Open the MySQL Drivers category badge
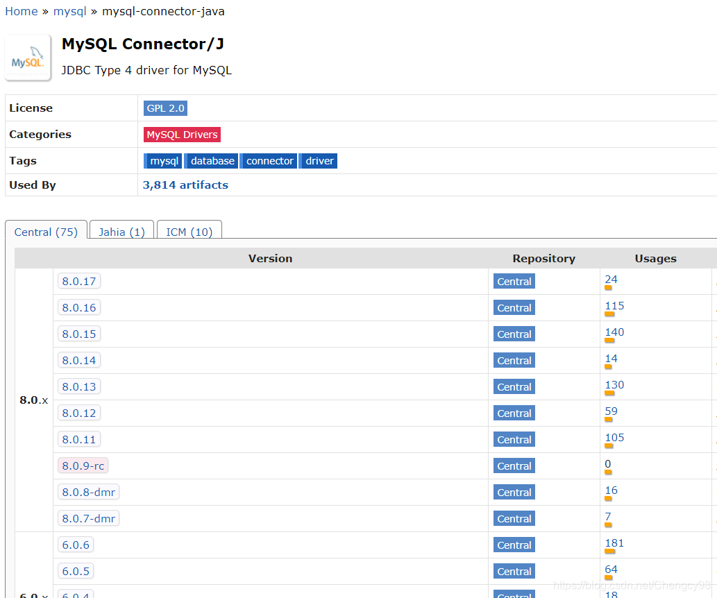This screenshot has height=598, width=717. click(x=182, y=135)
